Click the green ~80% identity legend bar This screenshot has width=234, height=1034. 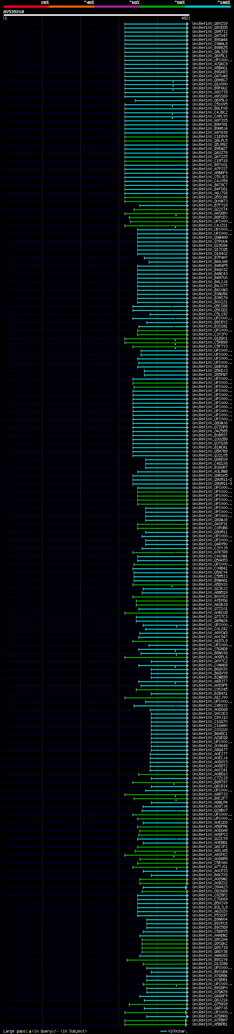pos(162,7)
